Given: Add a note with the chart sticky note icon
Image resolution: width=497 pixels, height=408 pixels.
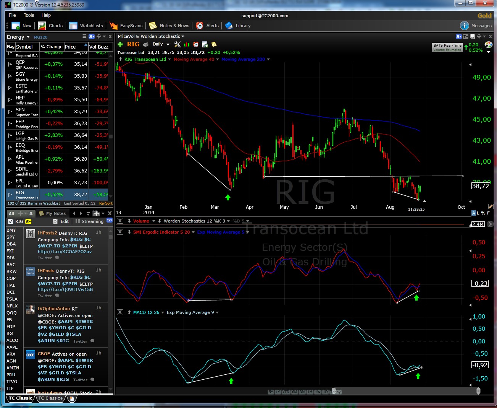Looking at the screenshot, I should (214, 44).
